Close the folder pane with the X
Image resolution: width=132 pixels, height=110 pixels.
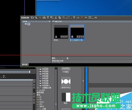click(x=49, y=22)
